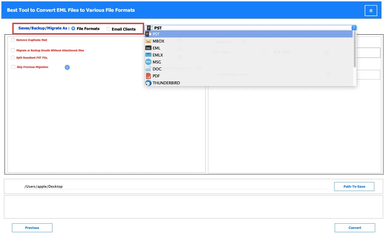Click the Skip Previous Migration info icon
The width and height of the screenshot is (385, 241).
point(67,67)
